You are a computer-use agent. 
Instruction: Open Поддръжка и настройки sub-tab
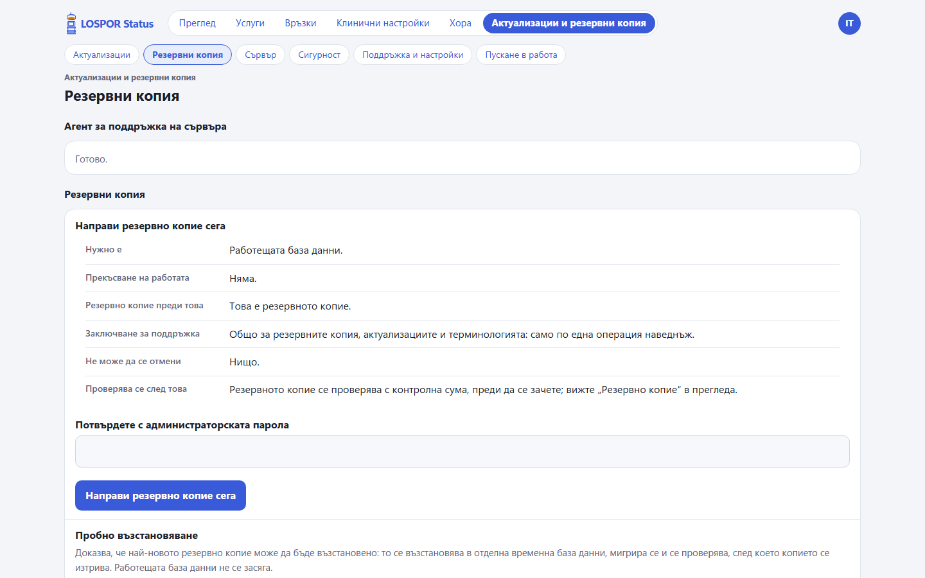412,55
